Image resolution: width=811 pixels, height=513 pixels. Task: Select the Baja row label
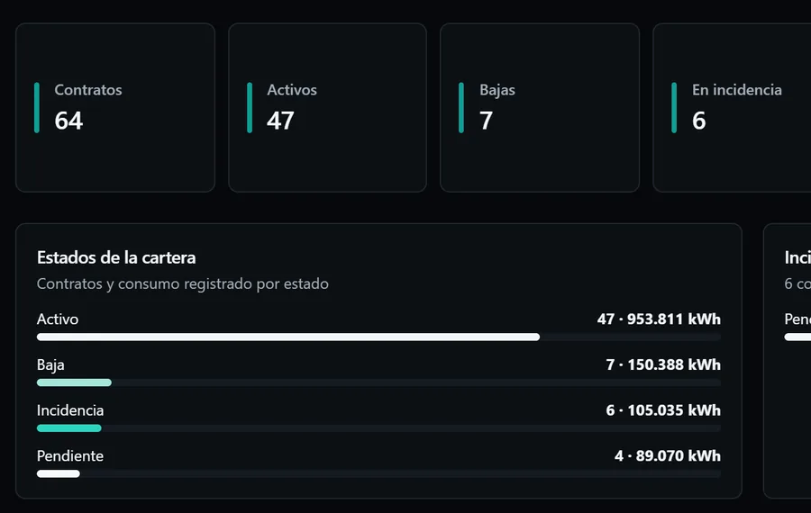(x=50, y=364)
